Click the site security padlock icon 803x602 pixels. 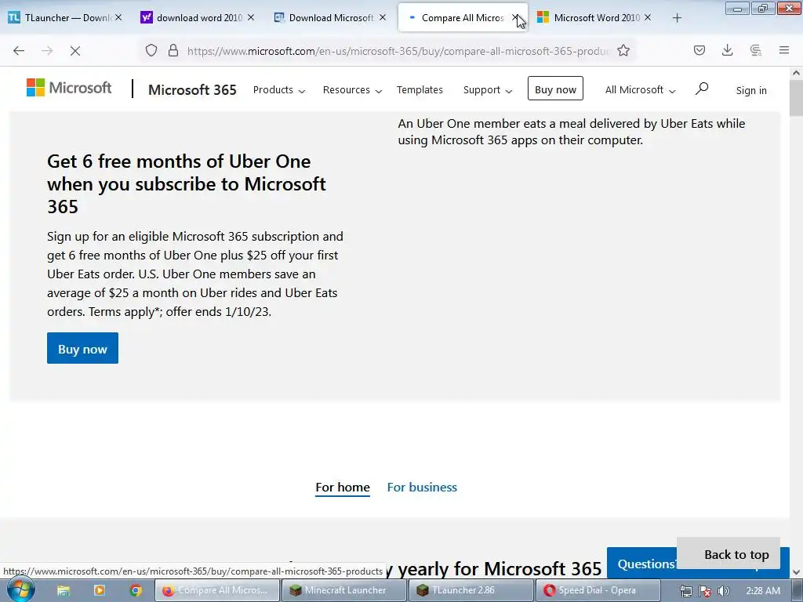173,50
